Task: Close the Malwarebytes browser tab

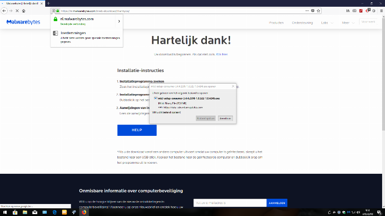Action: coord(41,3)
